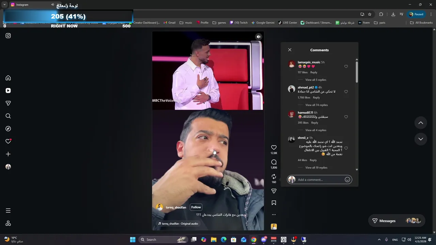Open the tareq_shadfan Original audio link

(x=178, y=224)
